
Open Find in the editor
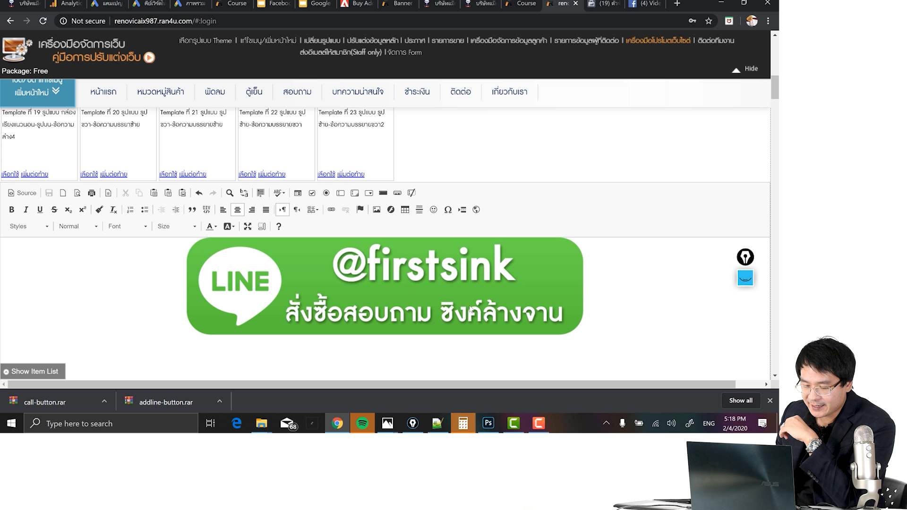tap(230, 193)
